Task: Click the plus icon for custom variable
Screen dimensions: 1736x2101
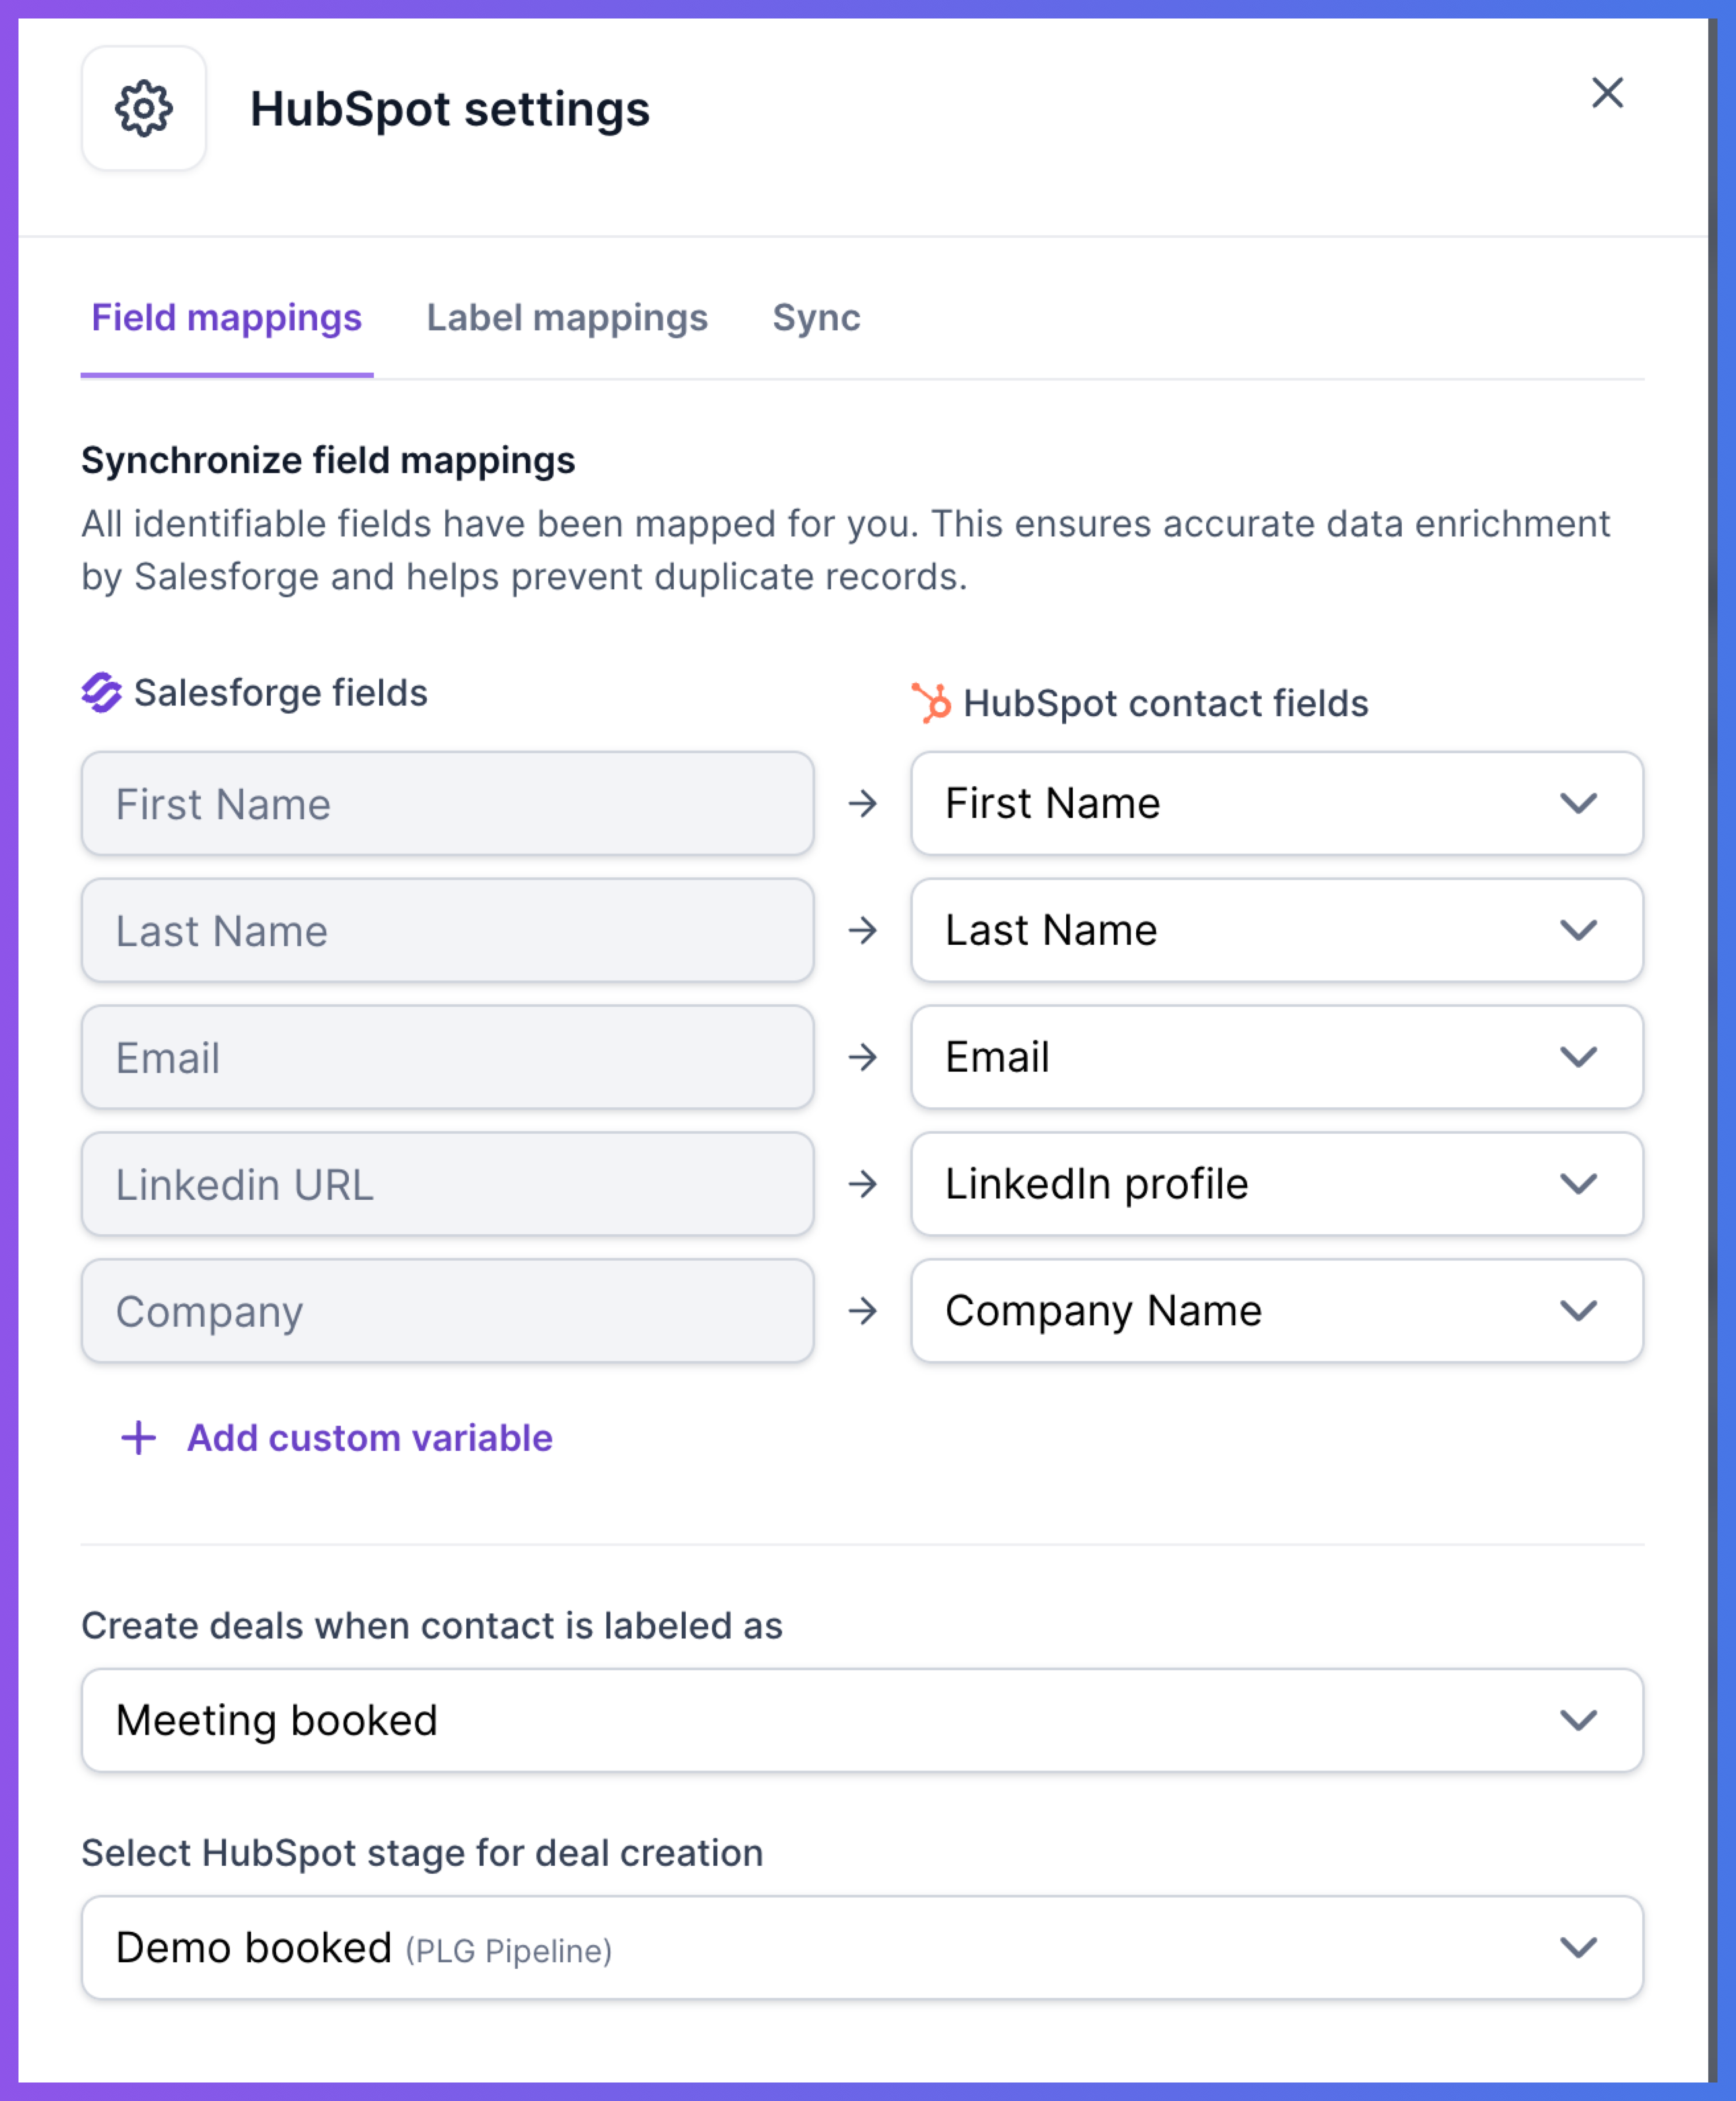Action: [x=138, y=1438]
